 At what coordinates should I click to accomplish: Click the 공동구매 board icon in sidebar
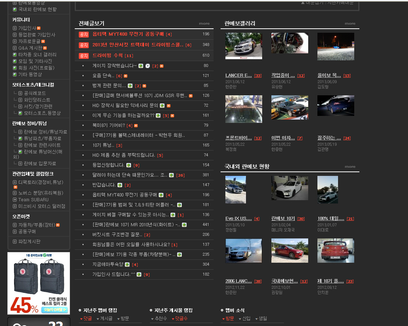coord(15,232)
